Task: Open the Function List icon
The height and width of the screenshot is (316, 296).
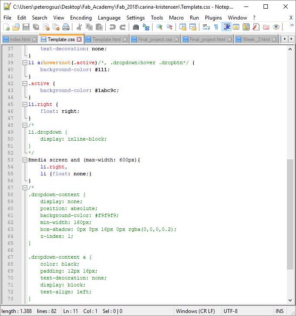Action: pyautogui.click(x=256, y=27)
